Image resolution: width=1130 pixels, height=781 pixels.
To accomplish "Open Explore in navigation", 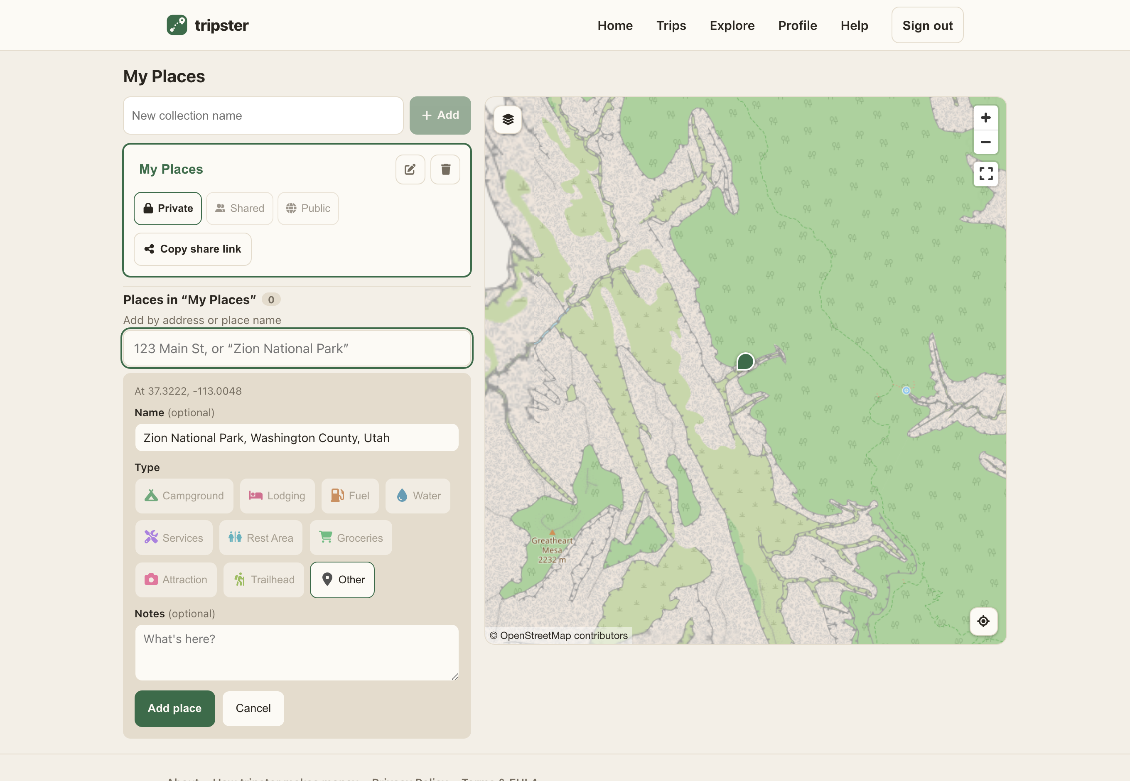I will [x=732, y=25].
